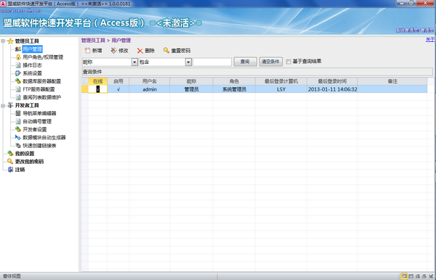Click the 昵称 column header

pos(191,81)
